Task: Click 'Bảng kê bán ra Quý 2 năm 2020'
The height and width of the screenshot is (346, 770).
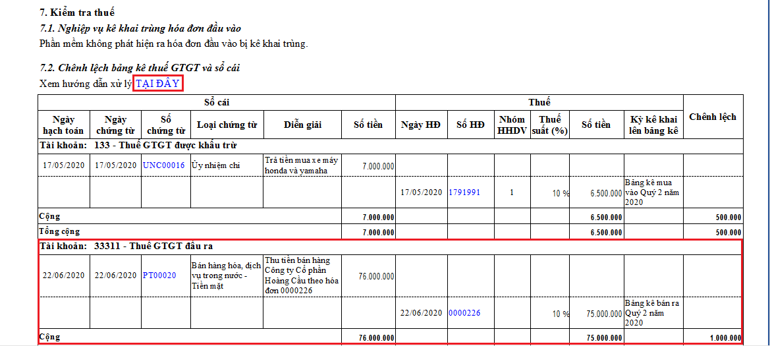Action: (x=653, y=312)
